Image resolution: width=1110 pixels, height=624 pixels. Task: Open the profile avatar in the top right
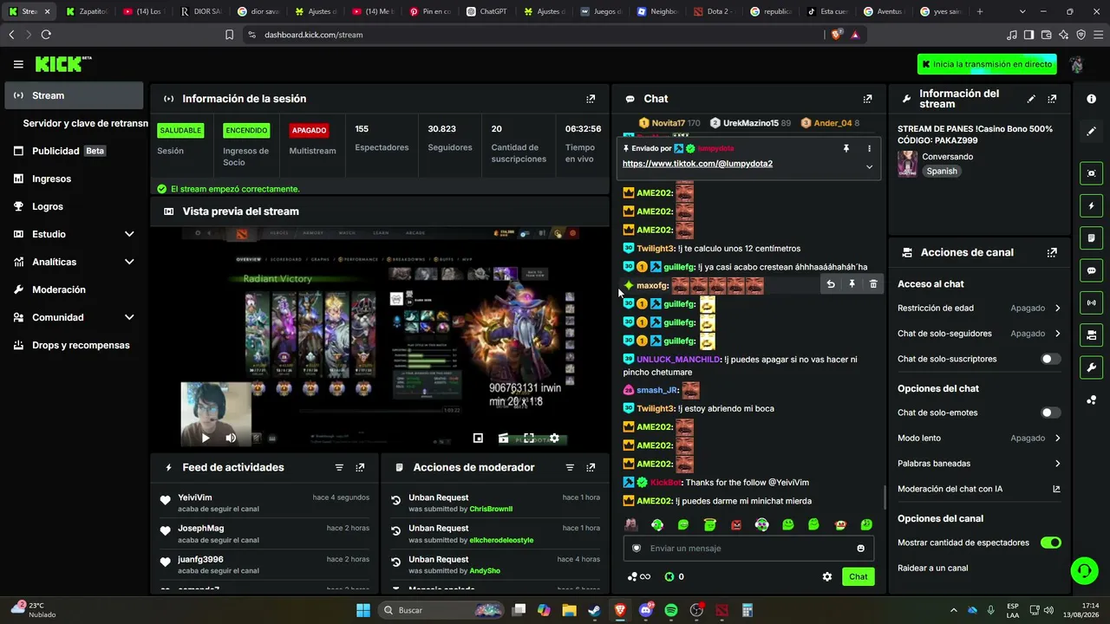click(x=1076, y=64)
